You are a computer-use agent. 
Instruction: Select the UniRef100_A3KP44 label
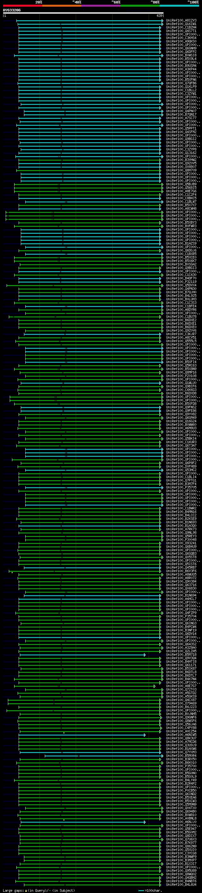pyautogui.click(x=181, y=69)
